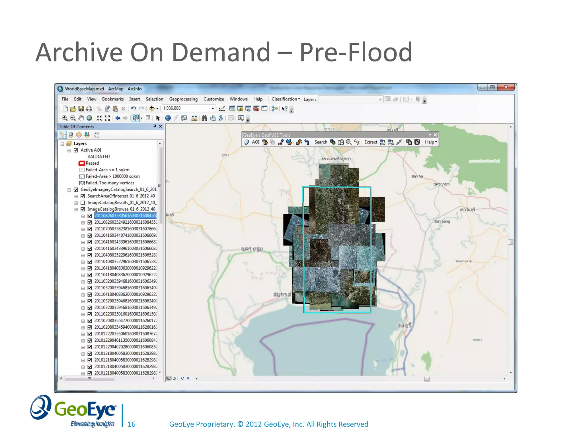Click List By Visibility icon in Table Of Contents
583x437 pixels.
click(79, 135)
